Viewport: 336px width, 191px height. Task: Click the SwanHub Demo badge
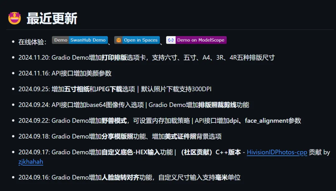[79, 40]
